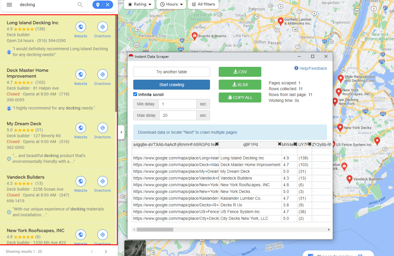Collapse the side results panel
The image size is (394, 256).
pos(121,132)
